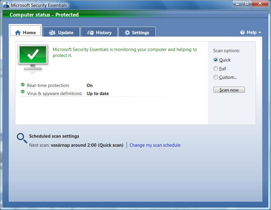The height and width of the screenshot is (210, 271).
Task: Open Change my scan schedule link
Action: [155, 145]
